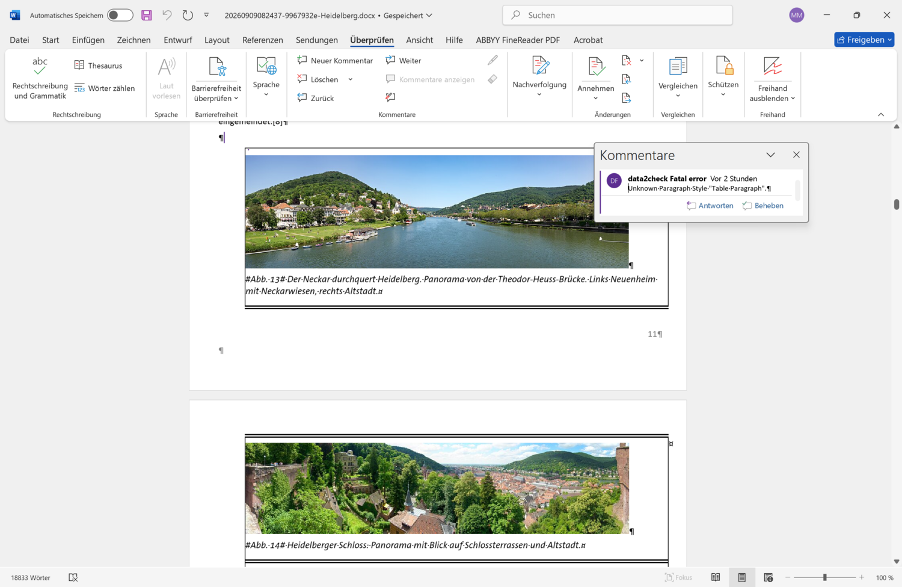Click Barrierefreiheit überprüfen icon
902x587 pixels.
point(216,67)
